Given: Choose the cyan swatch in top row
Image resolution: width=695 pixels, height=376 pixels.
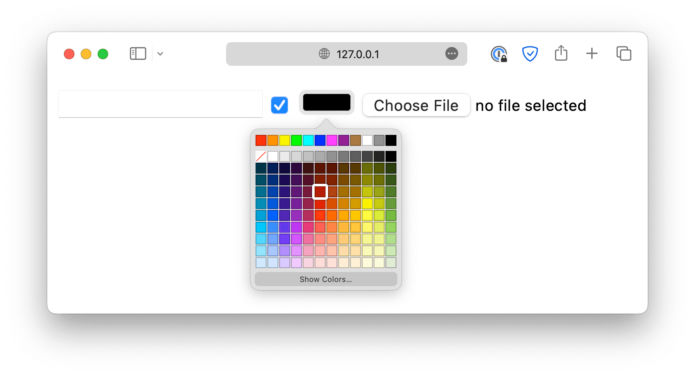Looking at the screenshot, I should coord(308,140).
